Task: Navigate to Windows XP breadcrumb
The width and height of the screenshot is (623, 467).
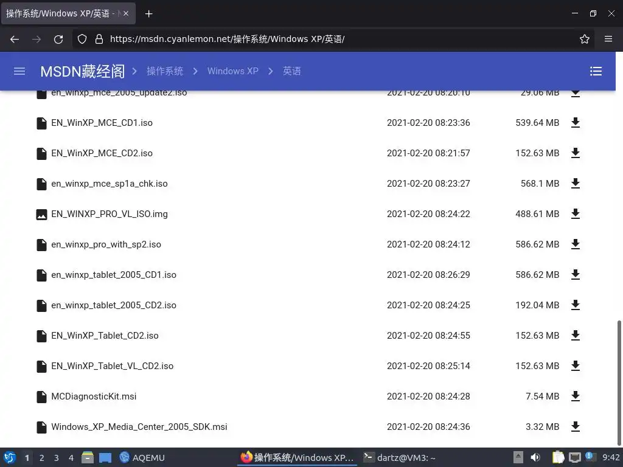Action: click(233, 71)
